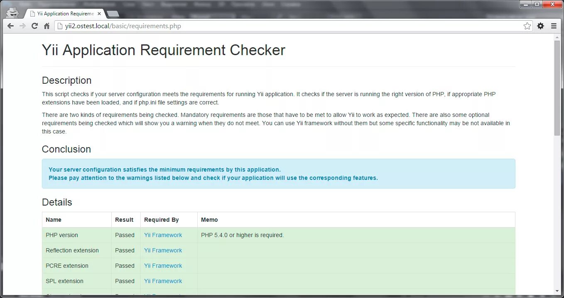Click 'PHP 5.4.0 or higher is required.' memo
Viewport: 564px width, 298px height.
coord(243,235)
